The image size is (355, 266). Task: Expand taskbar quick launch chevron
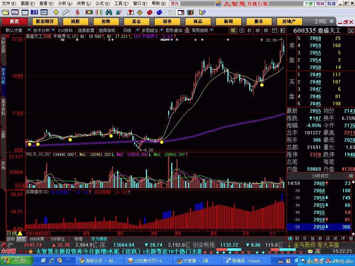click(68, 259)
